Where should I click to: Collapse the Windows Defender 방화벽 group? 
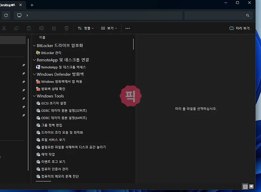click(34, 74)
